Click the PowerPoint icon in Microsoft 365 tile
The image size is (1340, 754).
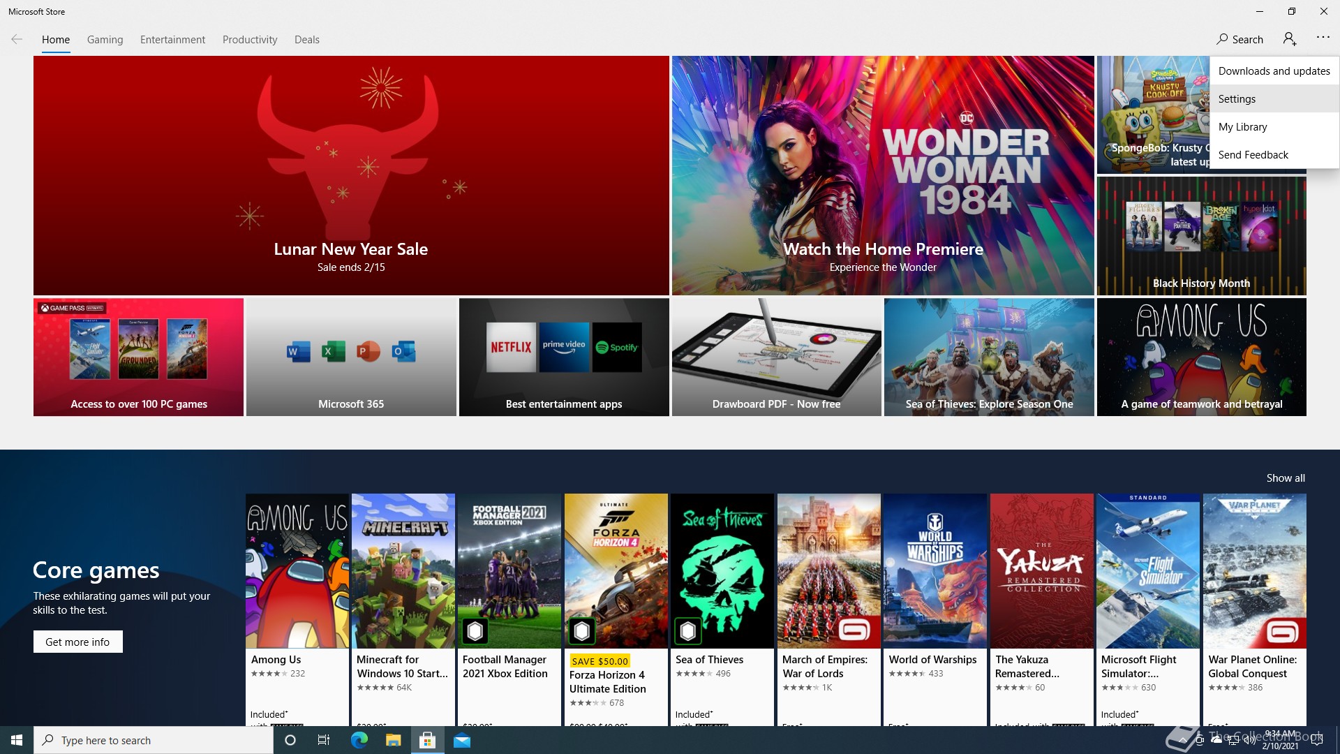click(x=368, y=351)
